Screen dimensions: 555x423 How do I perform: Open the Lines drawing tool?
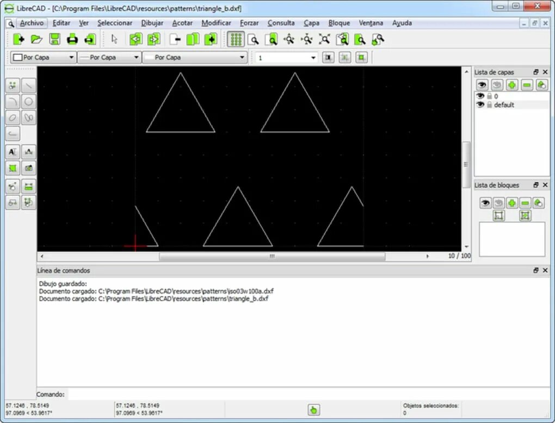(29, 85)
